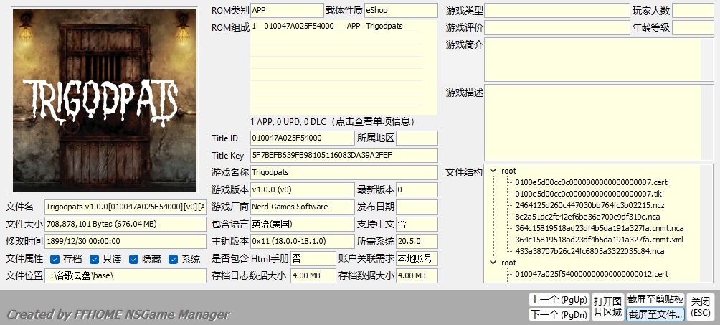This screenshot has height=325, width=720.
Task: Collapse the first root tree node
Action: tap(493, 171)
